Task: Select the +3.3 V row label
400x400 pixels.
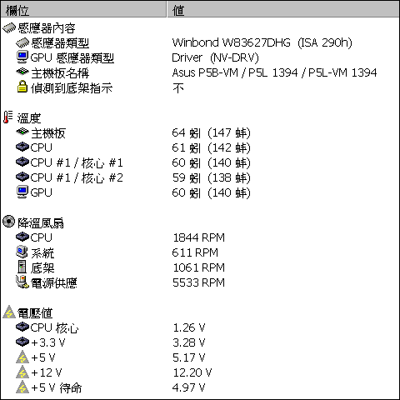Action: coord(47,342)
